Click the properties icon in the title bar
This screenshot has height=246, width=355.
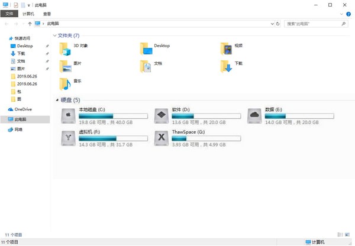pos(16,5)
